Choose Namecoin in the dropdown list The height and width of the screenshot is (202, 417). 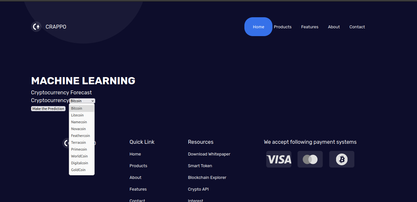82,122
